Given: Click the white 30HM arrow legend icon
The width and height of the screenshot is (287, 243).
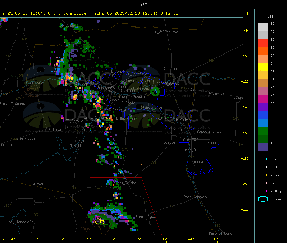Looking at the screenshot, I should pyautogui.click(x=263, y=167).
